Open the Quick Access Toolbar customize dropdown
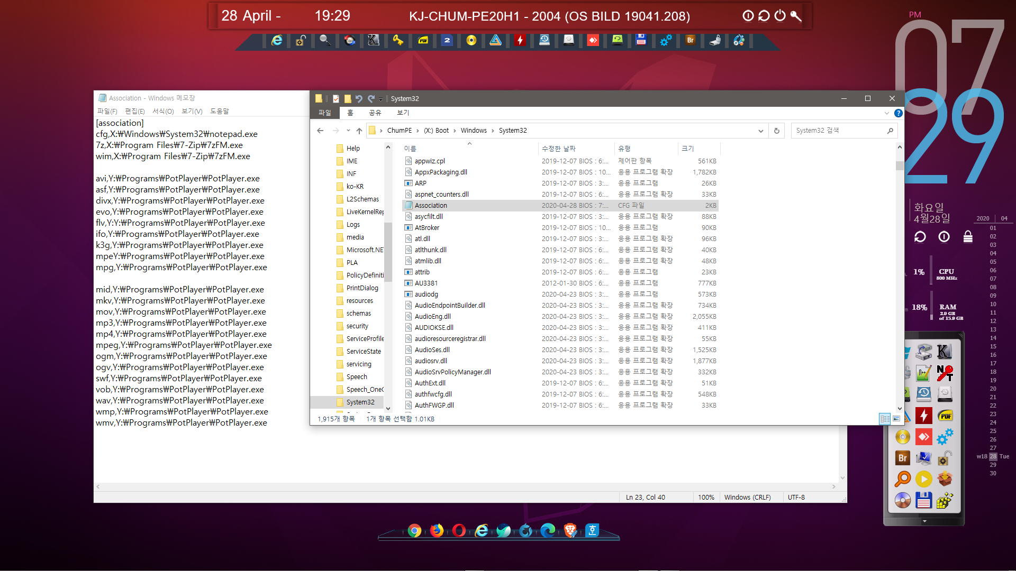The height and width of the screenshot is (571, 1016). [x=380, y=99]
